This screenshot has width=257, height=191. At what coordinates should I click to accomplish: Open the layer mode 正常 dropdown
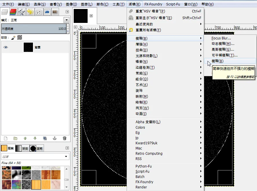coord(66,20)
